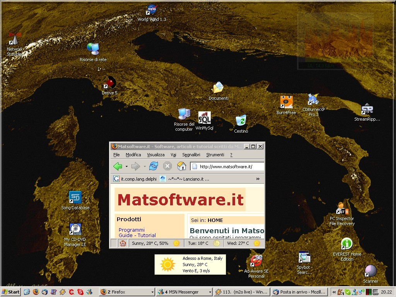This screenshot has width=396, height=297.
Task: Launch the StreamRipper desktop shortcut
Action: [367, 112]
